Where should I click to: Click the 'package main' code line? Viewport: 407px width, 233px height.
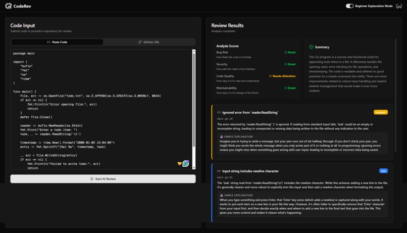tap(24, 54)
